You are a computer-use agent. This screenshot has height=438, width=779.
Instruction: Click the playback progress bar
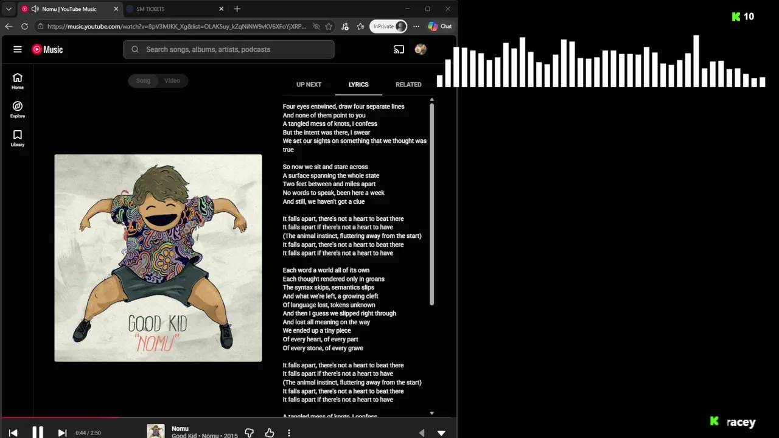point(228,417)
